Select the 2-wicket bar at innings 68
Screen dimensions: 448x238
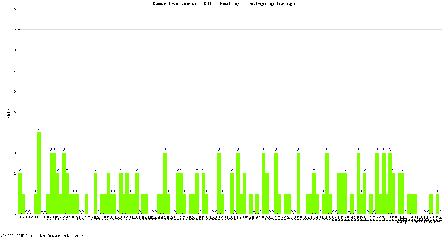pos(232,194)
